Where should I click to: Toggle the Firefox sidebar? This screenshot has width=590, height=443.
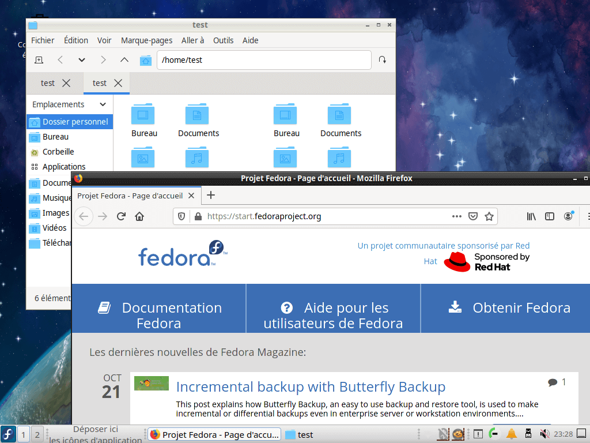549,216
